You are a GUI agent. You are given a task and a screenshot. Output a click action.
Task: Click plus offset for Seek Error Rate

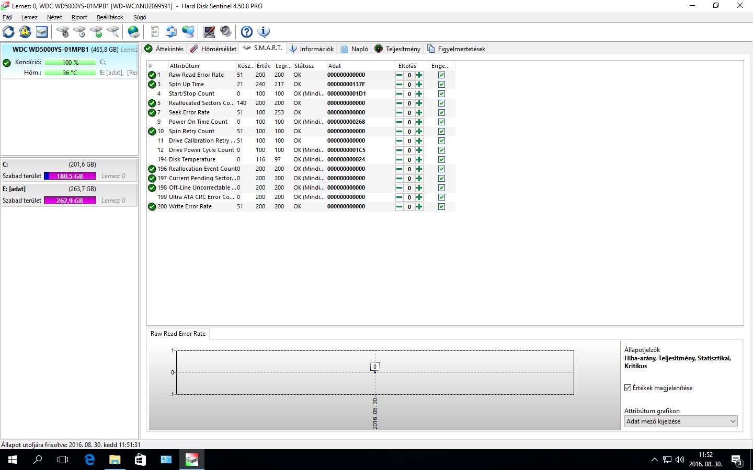pyautogui.click(x=419, y=113)
